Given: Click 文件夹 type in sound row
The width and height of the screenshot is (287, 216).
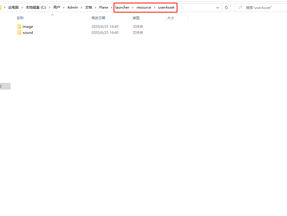Looking at the screenshot, I should click(138, 33).
